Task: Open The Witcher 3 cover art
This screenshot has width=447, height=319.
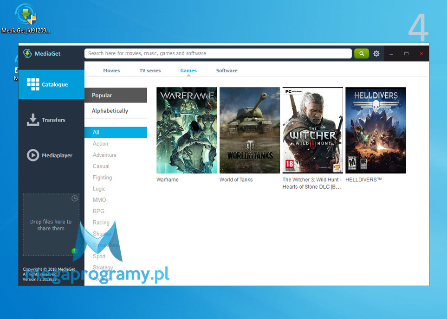Action: (313, 130)
